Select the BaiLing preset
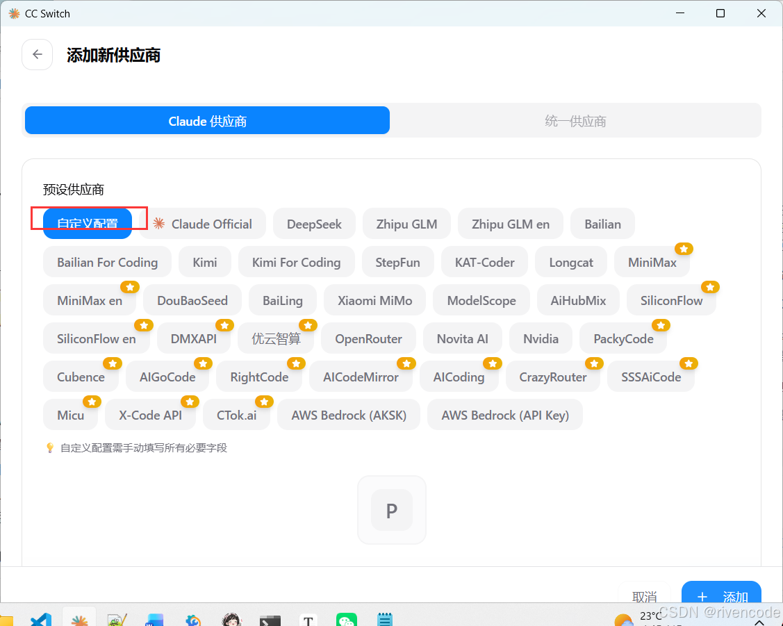Image resolution: width=783 pixels, height=626 pixels. click(x=283, y=300)
